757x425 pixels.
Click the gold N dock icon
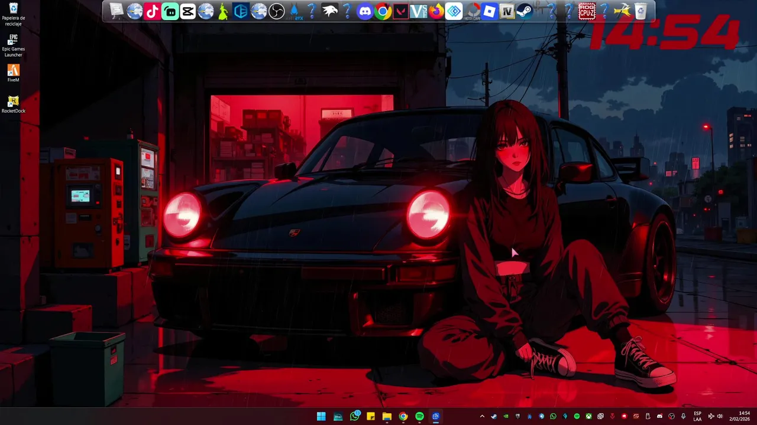point(507,11)
